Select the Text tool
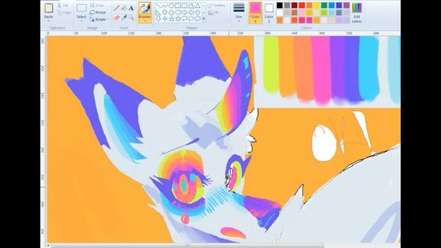The width and height of the screenshot is (441, 248). point(131,8)
